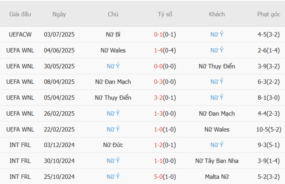
Task: Open the Nữ Wales home team on 04/06/2025
Action: tap(113, 50)
